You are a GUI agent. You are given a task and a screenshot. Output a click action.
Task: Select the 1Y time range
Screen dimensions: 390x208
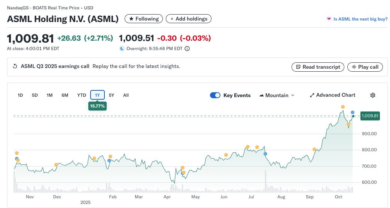coord(97,95)
